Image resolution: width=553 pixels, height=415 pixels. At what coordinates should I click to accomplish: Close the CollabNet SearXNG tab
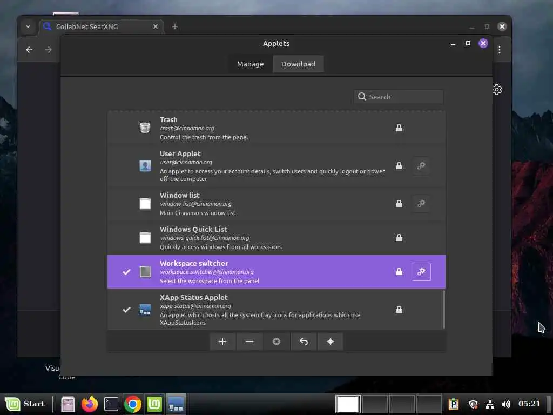pos(155,26)
